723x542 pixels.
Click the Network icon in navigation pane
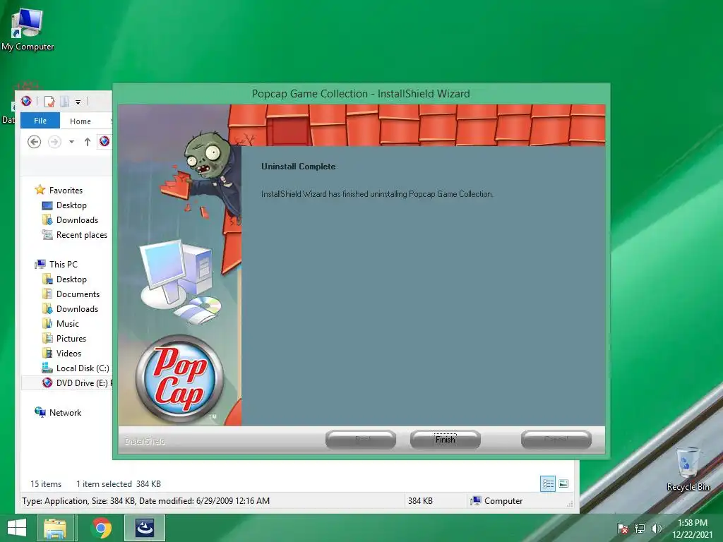(40, 412)
